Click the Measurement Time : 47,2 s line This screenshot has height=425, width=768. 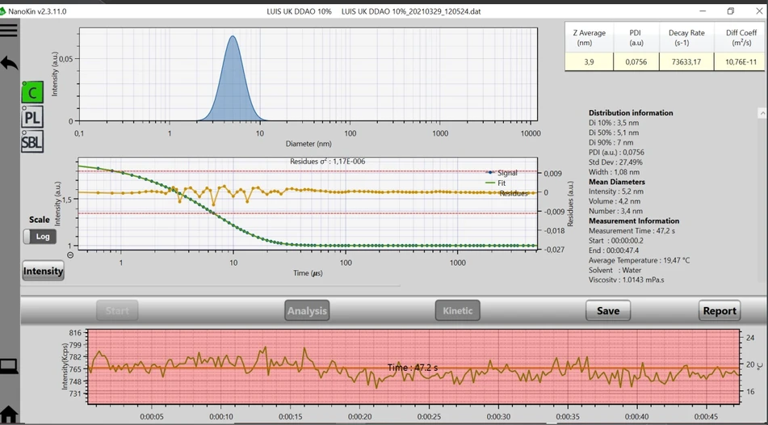pyautogui.click(x=632, y=230)
